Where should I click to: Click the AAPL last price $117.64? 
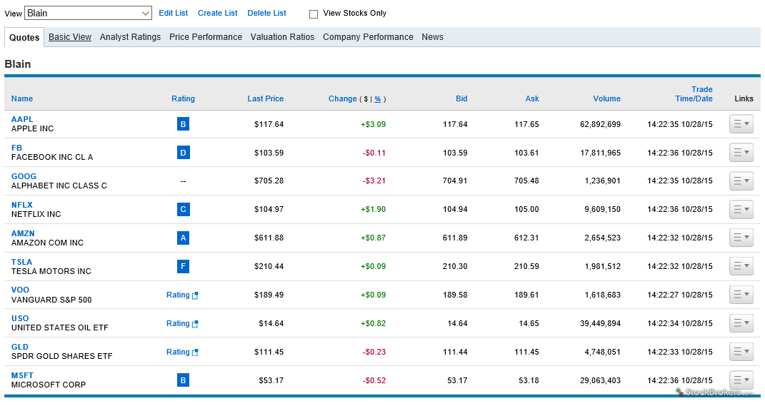coord(269,124)
